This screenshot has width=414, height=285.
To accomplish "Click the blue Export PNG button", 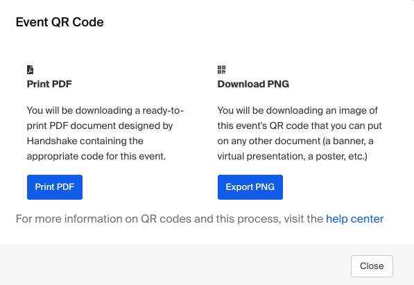I will 250,187.
